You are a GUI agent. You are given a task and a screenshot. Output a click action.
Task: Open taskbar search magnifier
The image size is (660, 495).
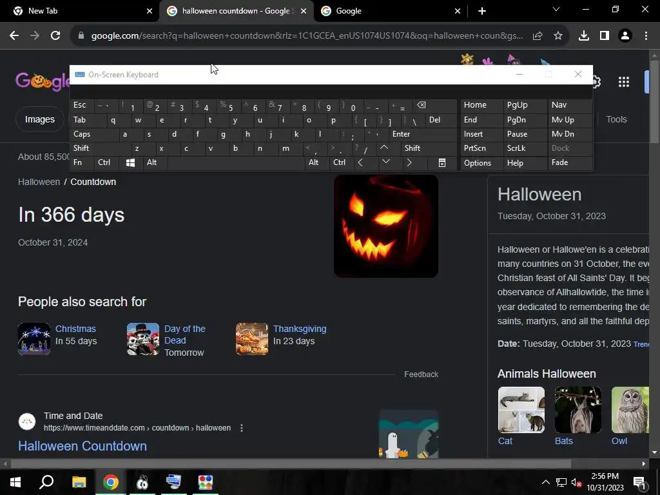46,482
